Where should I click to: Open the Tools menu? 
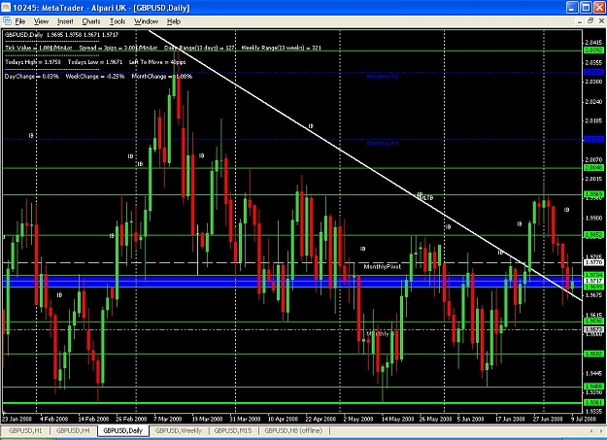[x=118, y=21]
